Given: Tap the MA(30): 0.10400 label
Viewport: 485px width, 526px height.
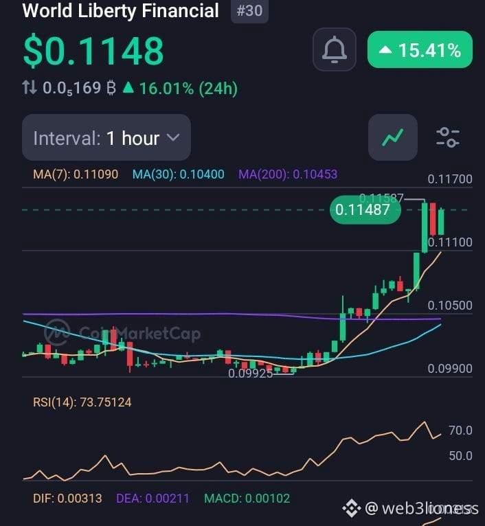Looking at the screenshot, I should click(178, 174).
